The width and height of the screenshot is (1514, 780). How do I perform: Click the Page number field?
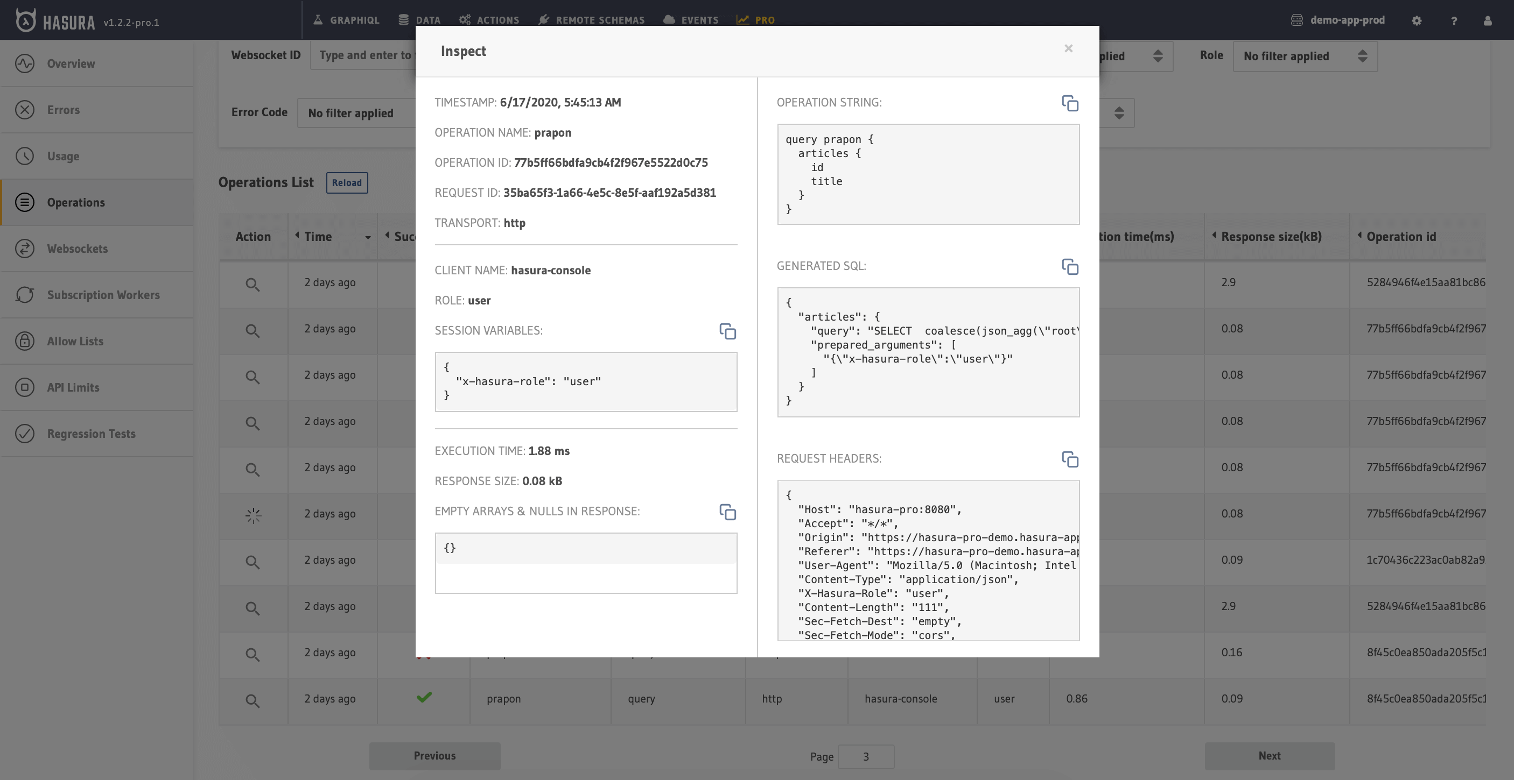coord(866,756)
